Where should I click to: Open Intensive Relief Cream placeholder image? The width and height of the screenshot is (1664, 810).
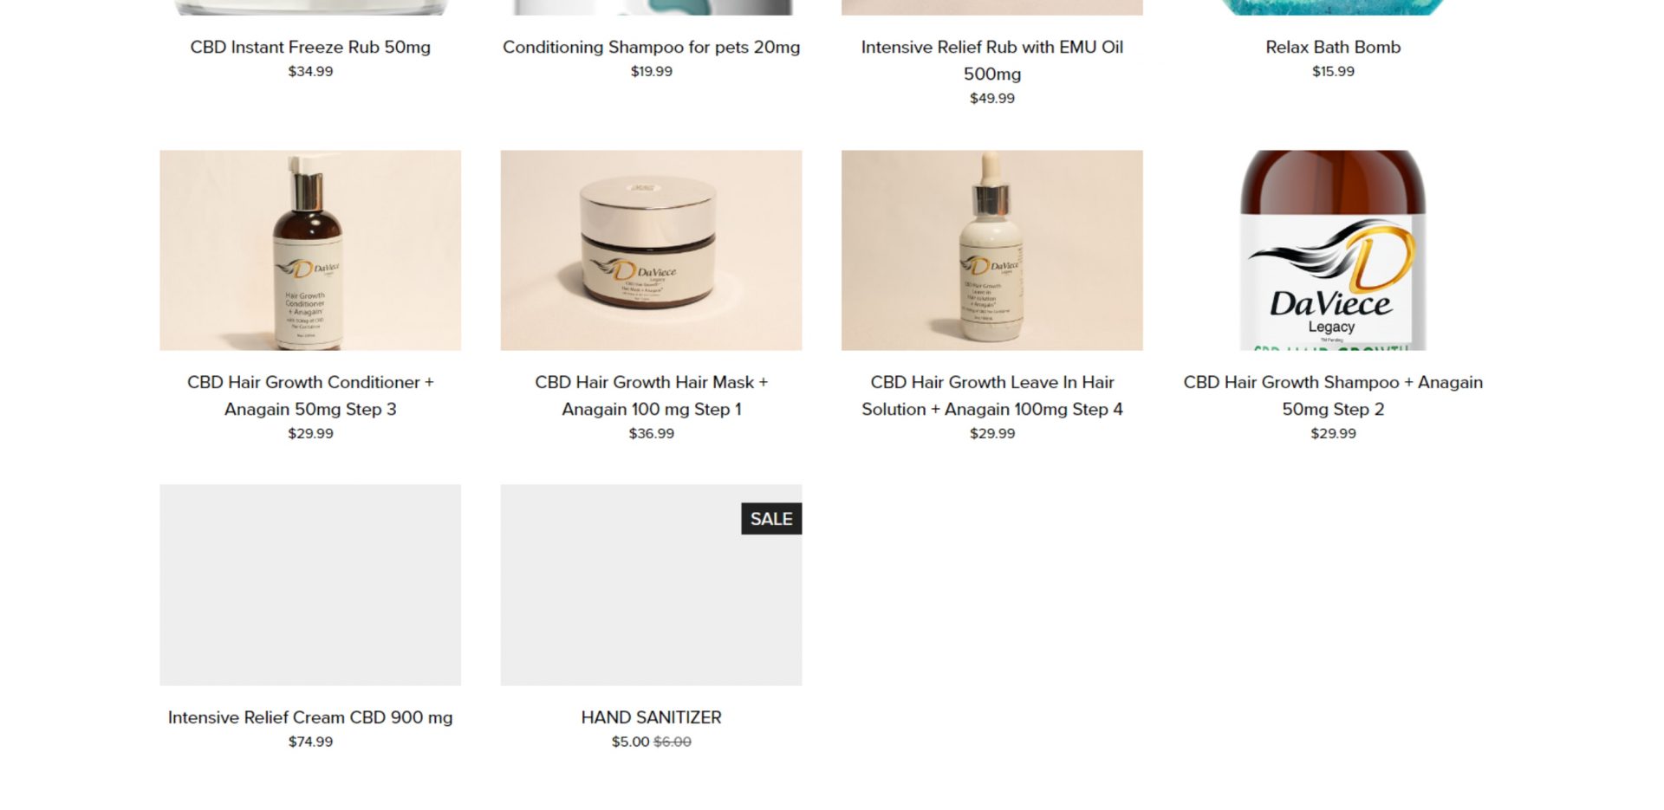coord(310,585)
